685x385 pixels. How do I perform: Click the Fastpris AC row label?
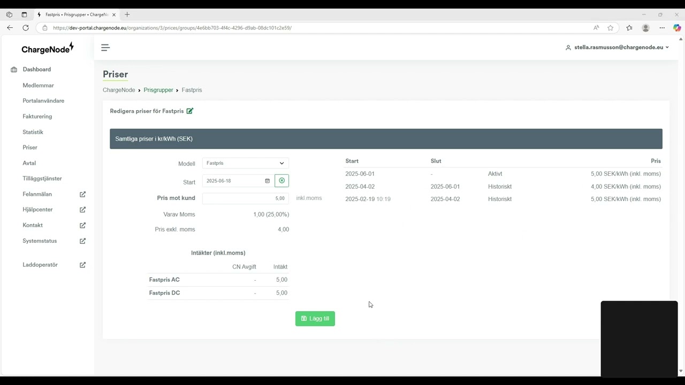click(164, 280)
